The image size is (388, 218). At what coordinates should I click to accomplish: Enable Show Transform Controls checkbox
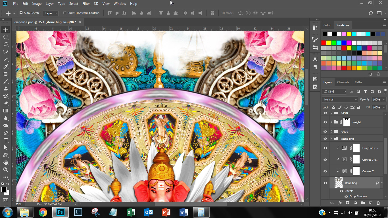tap(65, 13)
